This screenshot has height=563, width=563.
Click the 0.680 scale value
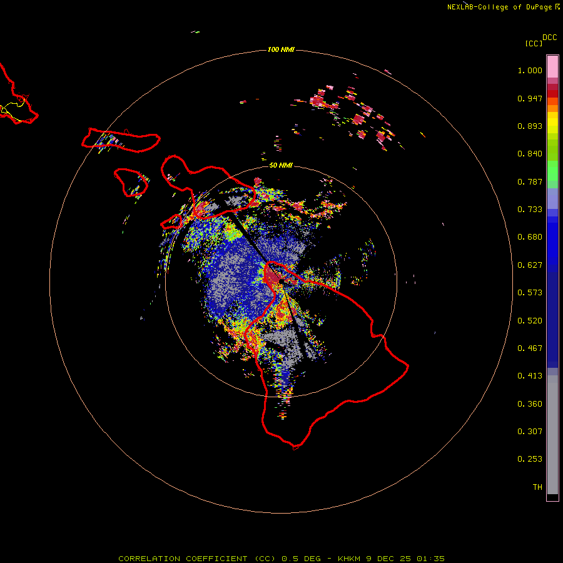(x=530, y=237)
